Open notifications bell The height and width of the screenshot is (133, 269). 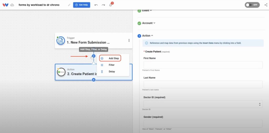[111, 5]
